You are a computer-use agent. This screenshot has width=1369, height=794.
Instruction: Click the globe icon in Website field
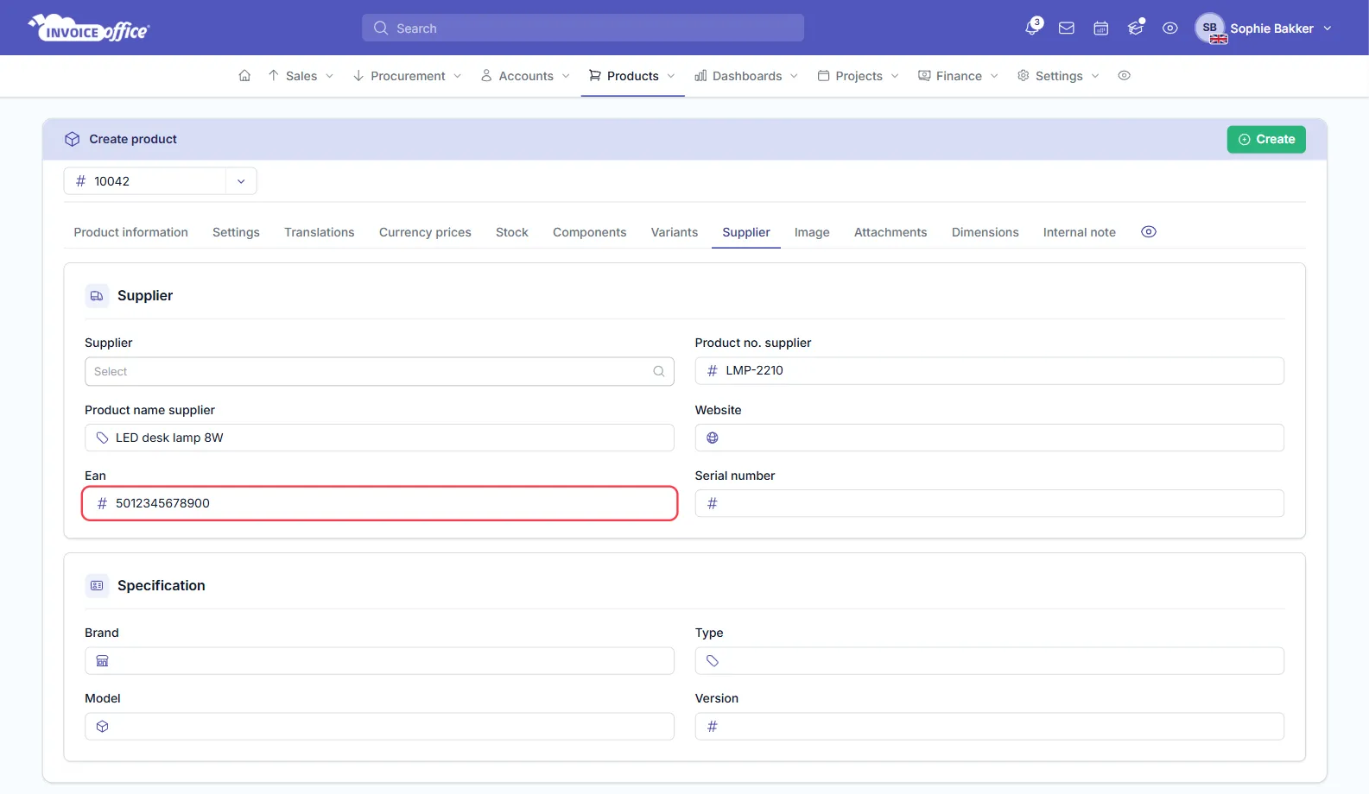(713, 438)
